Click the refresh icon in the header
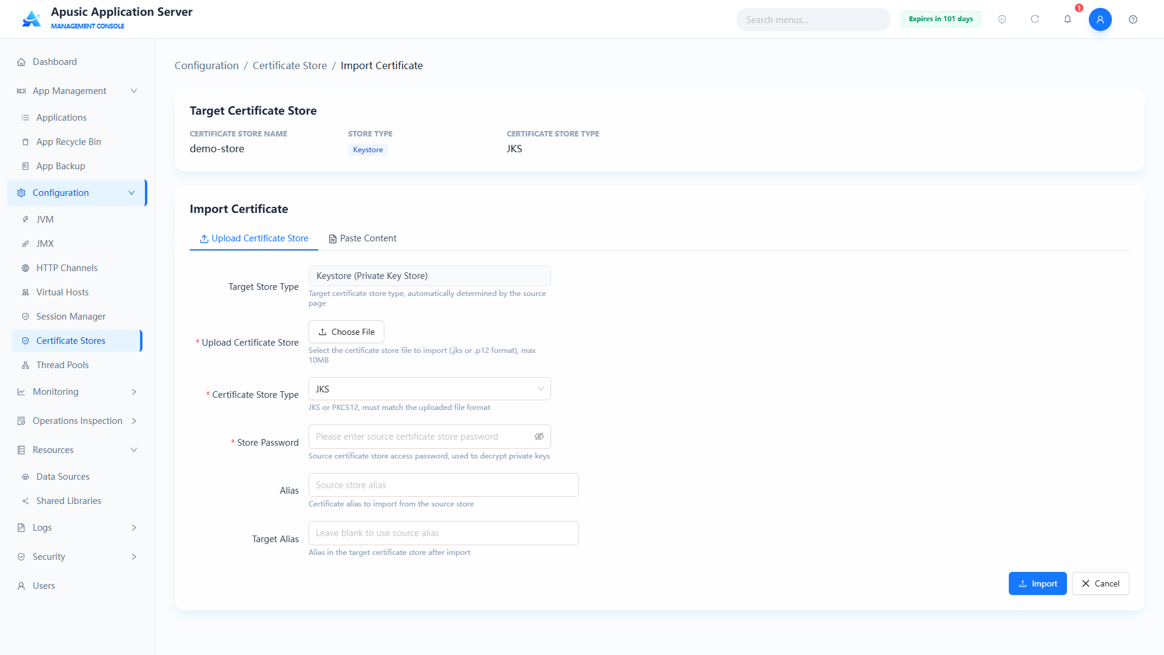This screenshot has width=1164, height=655. point(1035,19)
